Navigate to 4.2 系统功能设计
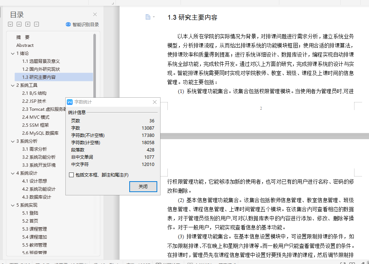369x264 pixels. coord(39,189)
